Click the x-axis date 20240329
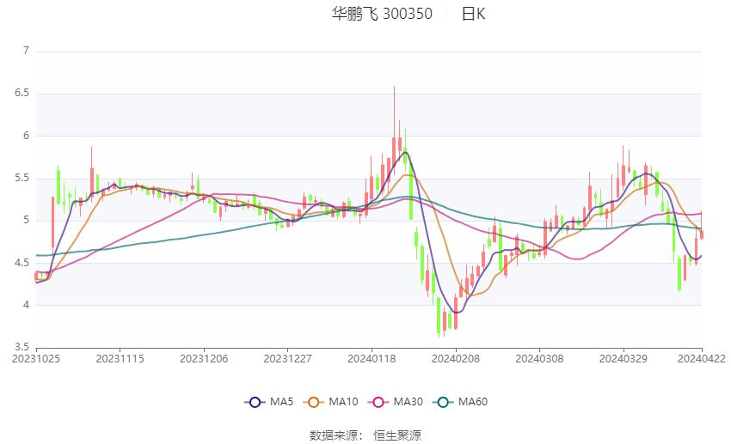 (x=623, y=359)
